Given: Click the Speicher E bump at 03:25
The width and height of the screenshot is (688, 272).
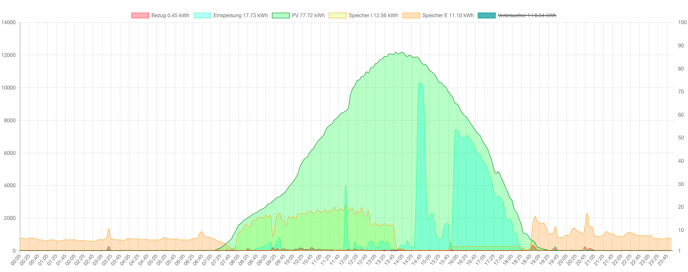Looking at the screenshot, I should [109, 229].
